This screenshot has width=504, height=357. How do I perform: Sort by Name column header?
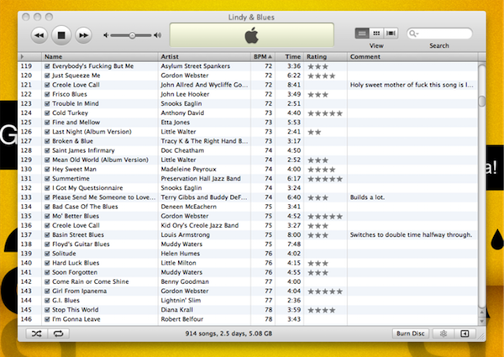pos(100,56)
